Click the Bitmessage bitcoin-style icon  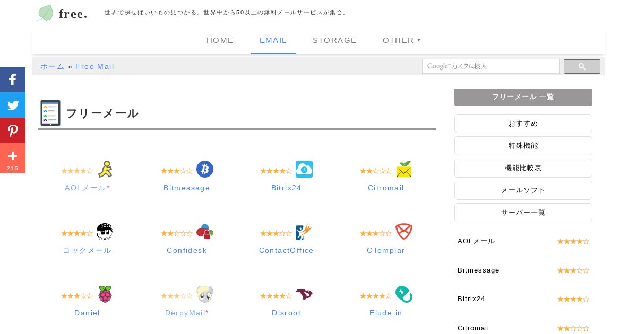click(205, 169)
